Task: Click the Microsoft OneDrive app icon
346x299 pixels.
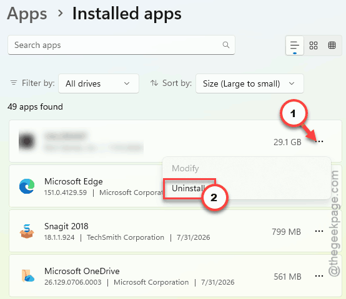Action: [28, 276]
